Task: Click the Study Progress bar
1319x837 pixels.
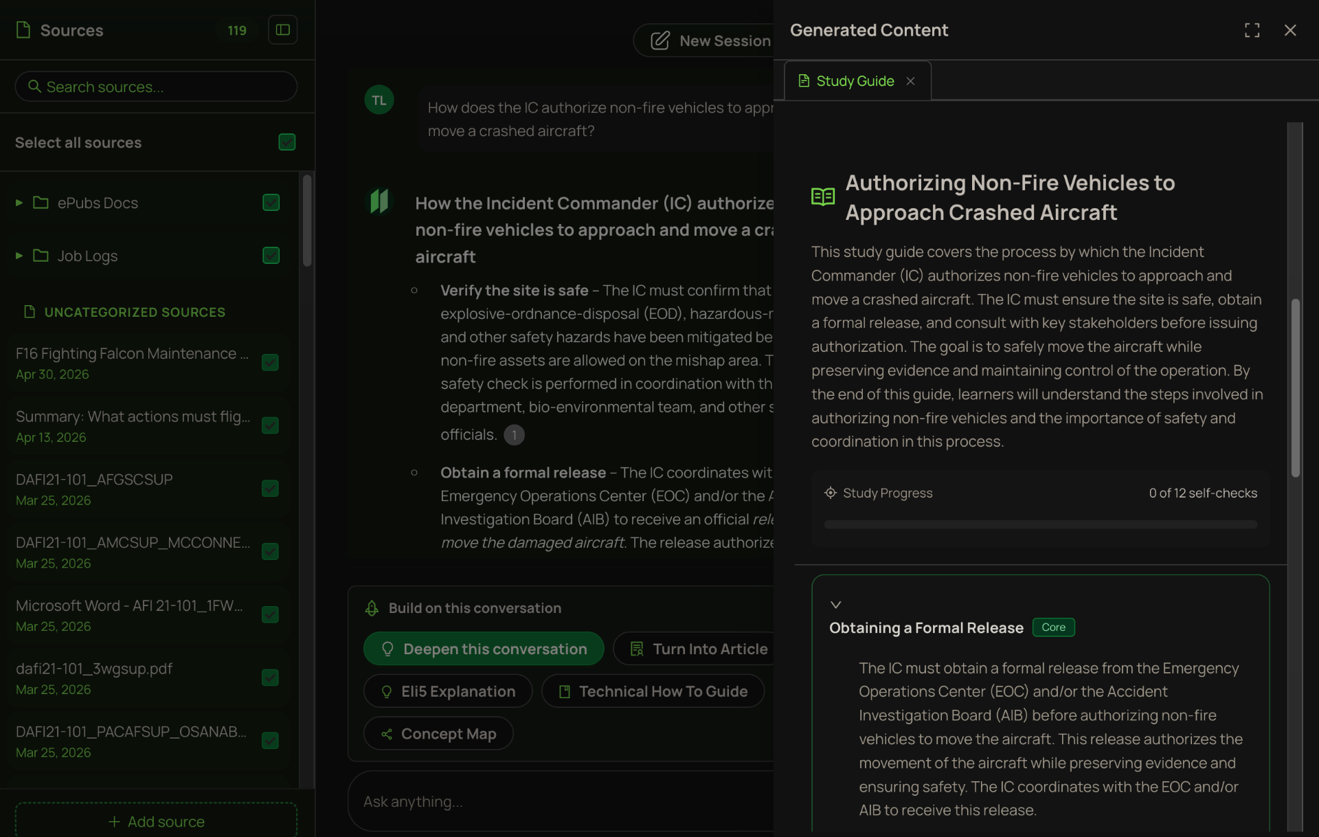Action: pos(1041,524)
